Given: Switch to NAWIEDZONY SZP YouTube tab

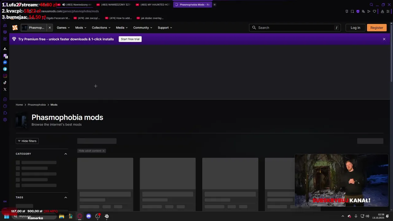Looking at the screenshot, I should click(114, 5).
